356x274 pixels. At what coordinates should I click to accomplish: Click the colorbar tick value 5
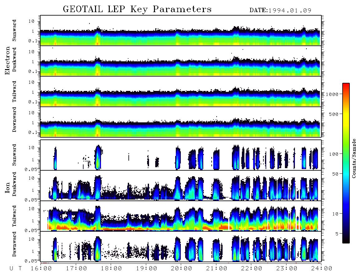(x=337, y=234)
